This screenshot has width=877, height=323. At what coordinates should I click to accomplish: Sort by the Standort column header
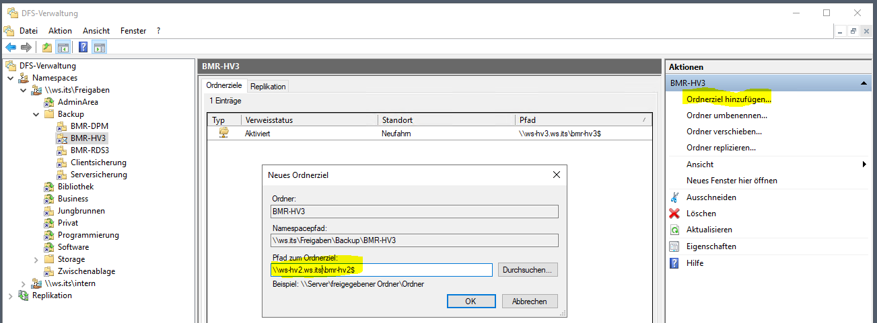point(447,120)
